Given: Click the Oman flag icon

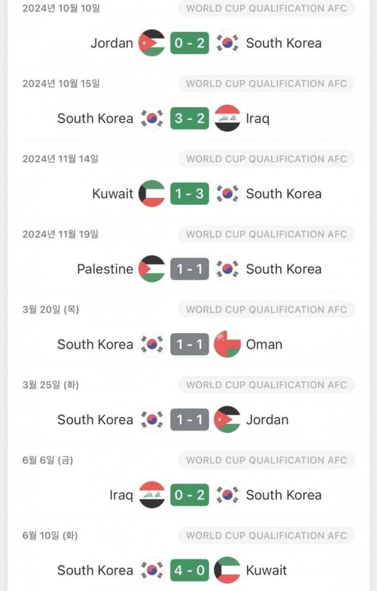Looking at the screenshot, I should click(228, 345).
